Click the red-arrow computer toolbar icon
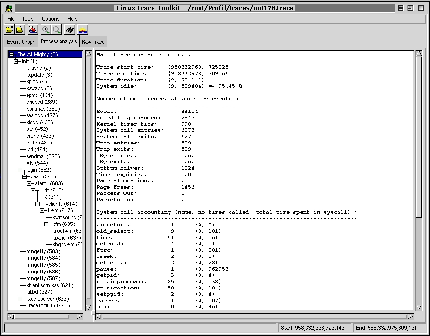 coord(32,30)
